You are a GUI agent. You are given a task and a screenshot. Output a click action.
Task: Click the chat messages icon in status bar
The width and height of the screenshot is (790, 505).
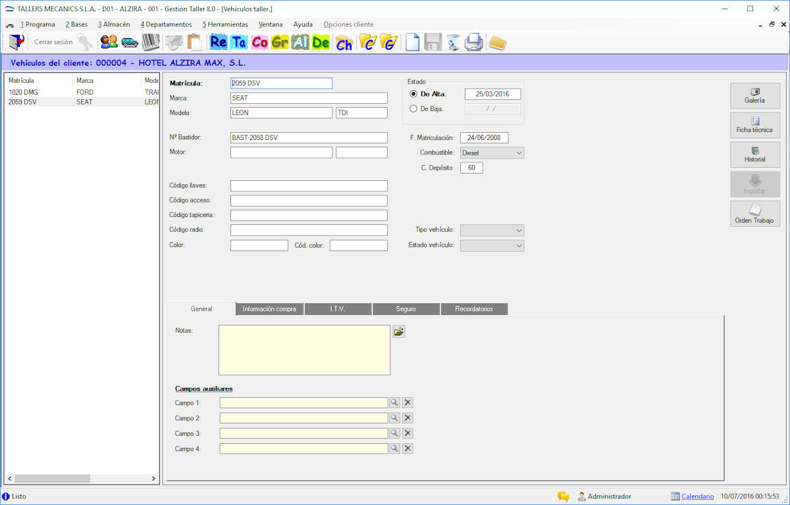pos(564,496)
